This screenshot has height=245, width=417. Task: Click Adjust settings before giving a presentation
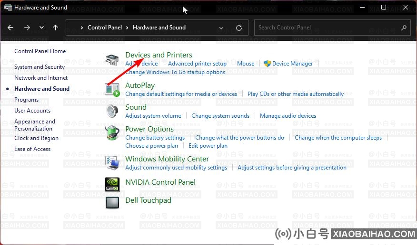point(292,168)
